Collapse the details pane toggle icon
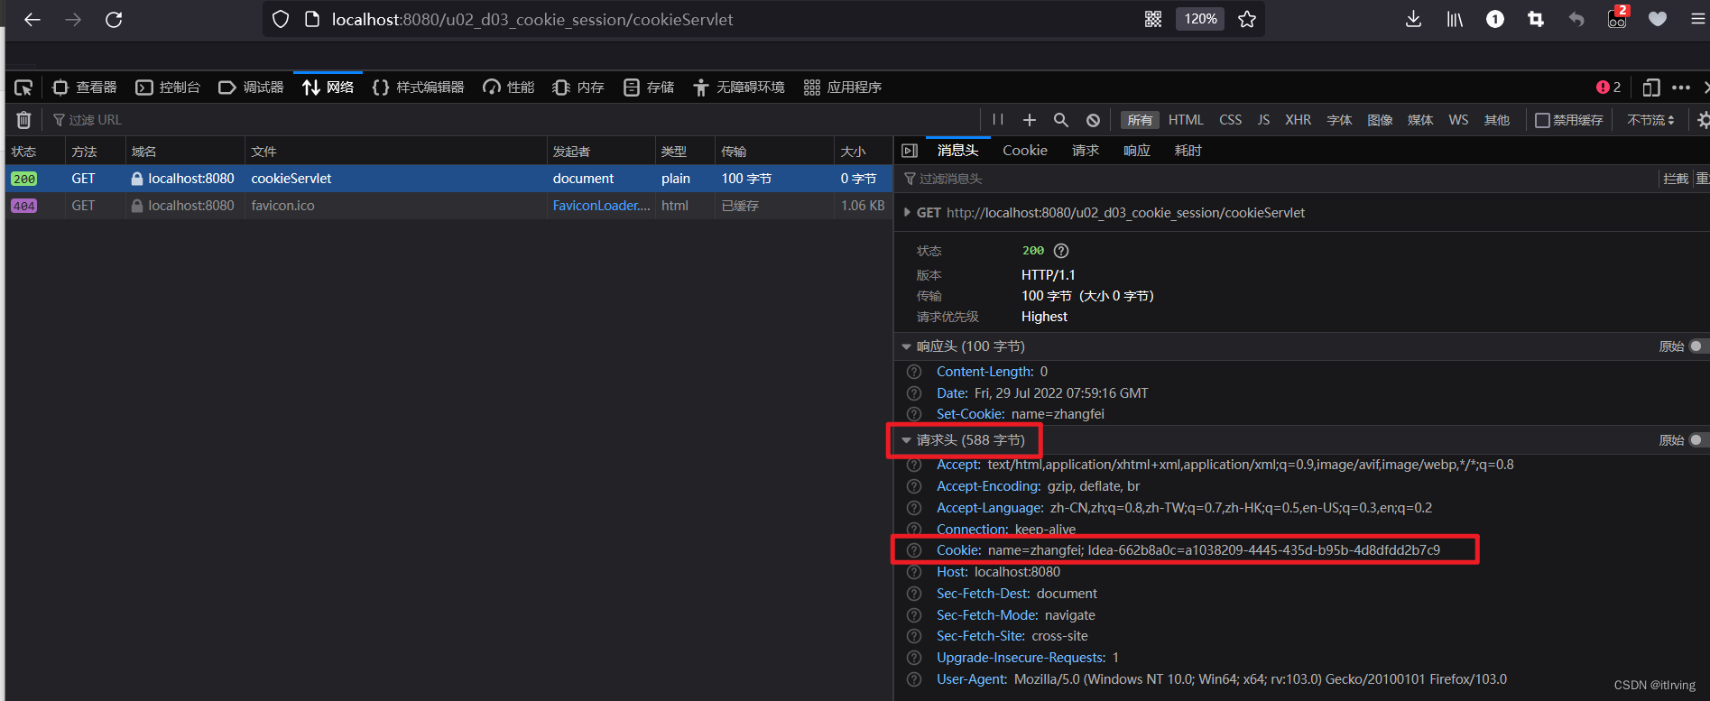The width and height of the screenshot is (1710, 701). tap(910, 151)
